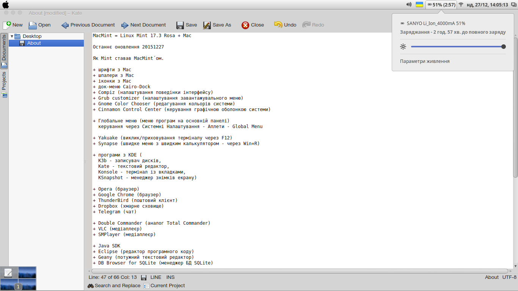518x291 pixels.
Task: Toggle the INS insert mode indicator
Action: [170, 277]
